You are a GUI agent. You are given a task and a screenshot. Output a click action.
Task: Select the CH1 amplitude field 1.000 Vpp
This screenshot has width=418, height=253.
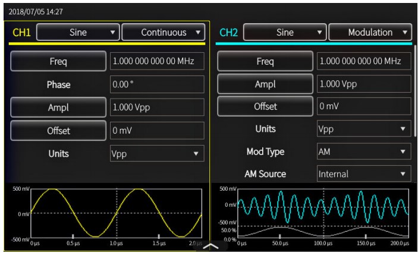157,107
